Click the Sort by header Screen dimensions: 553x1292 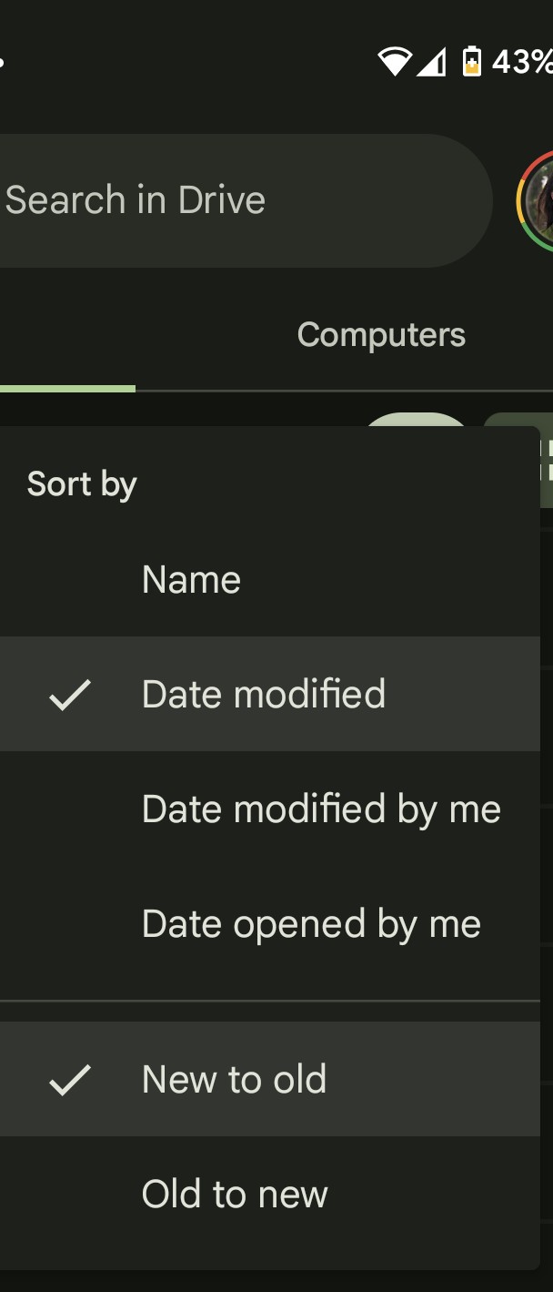click(82, 483)
